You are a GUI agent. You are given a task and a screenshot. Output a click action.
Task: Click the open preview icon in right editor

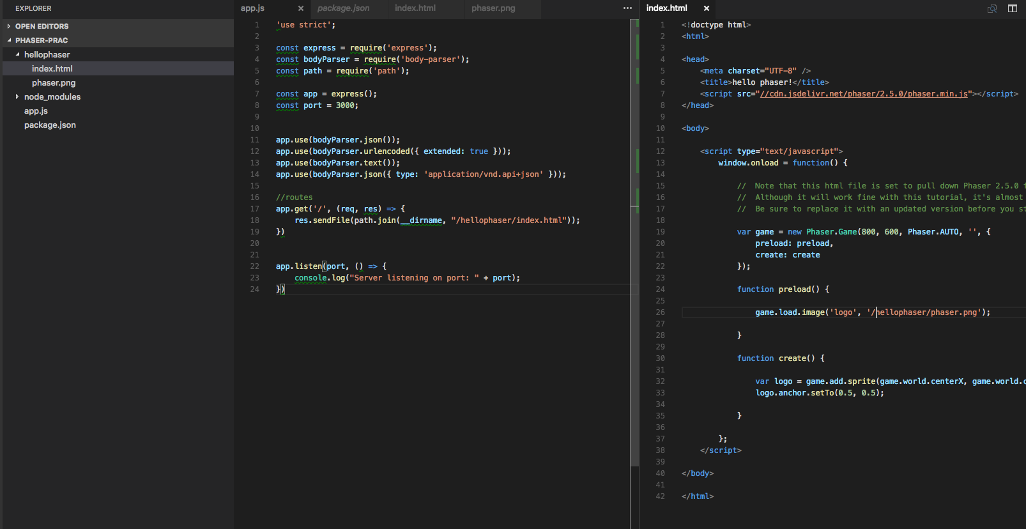pyautogui.click(x=992, y=8)
